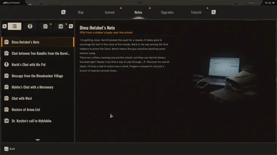Select the all-notes list filter
Screen dimensions: 277x155
click(x=14, y=26)
